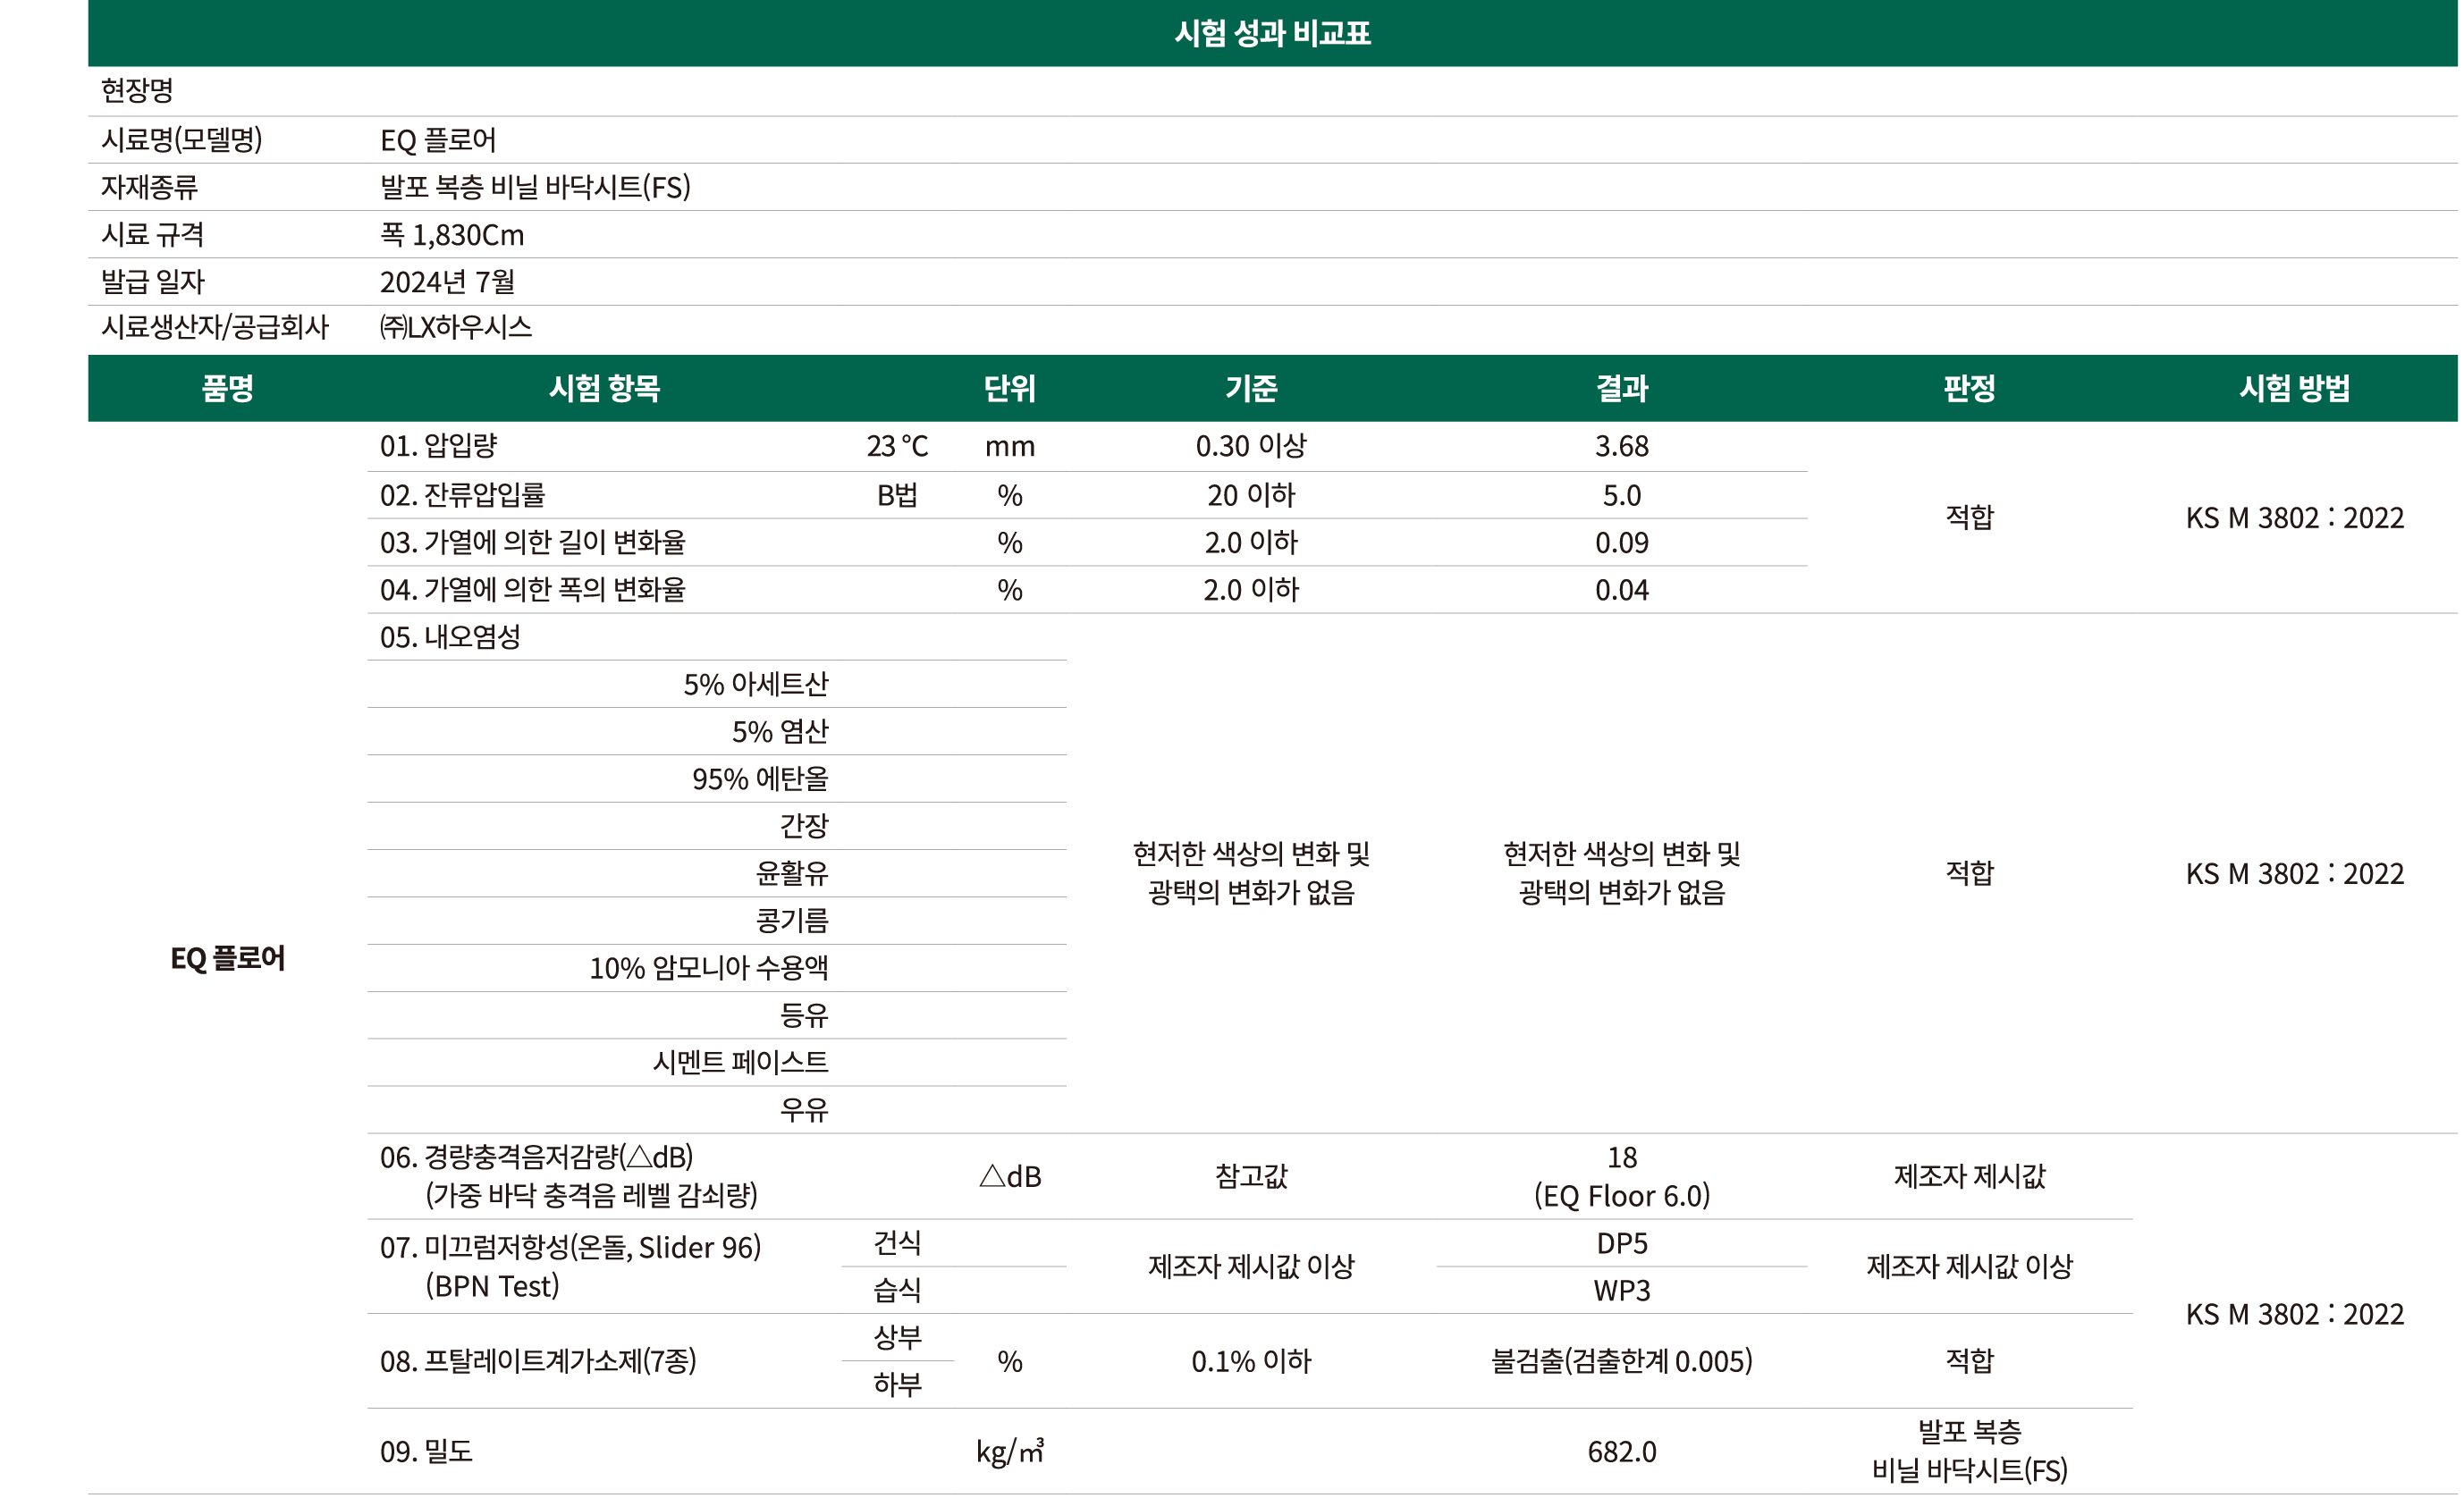Click the 현장명 field label

137,91
